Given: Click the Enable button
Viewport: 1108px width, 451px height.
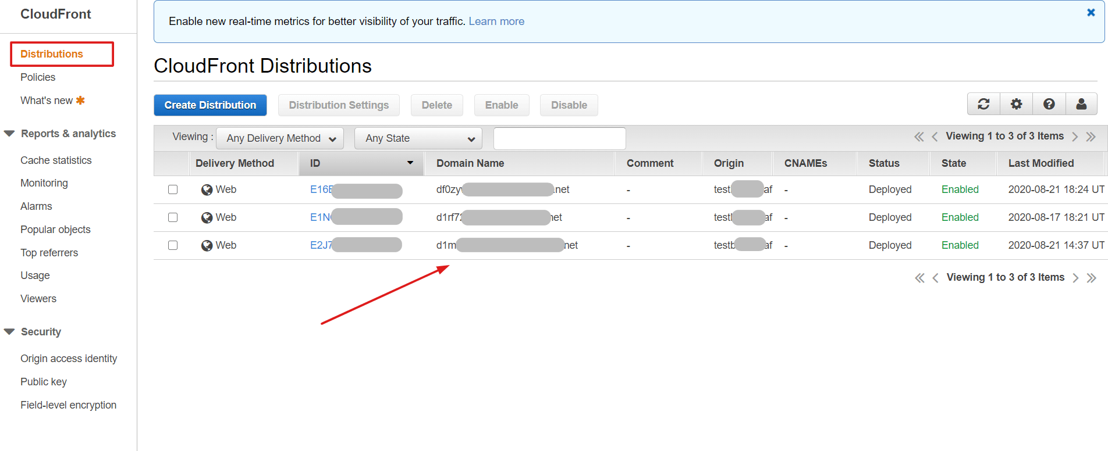Looking at the screenshot, I should (x=502, y=105).
